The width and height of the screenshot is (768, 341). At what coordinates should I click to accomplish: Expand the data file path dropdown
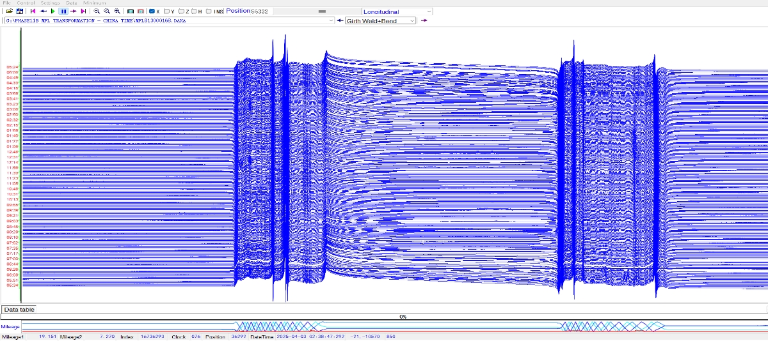pos(331,20)
